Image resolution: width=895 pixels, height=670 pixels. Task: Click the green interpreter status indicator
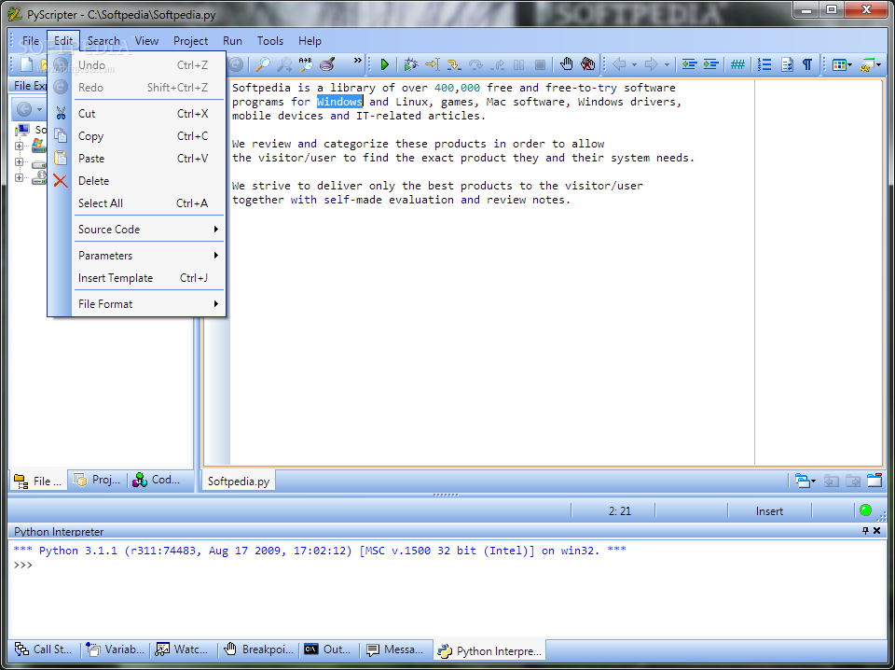(x=865, y=510)
